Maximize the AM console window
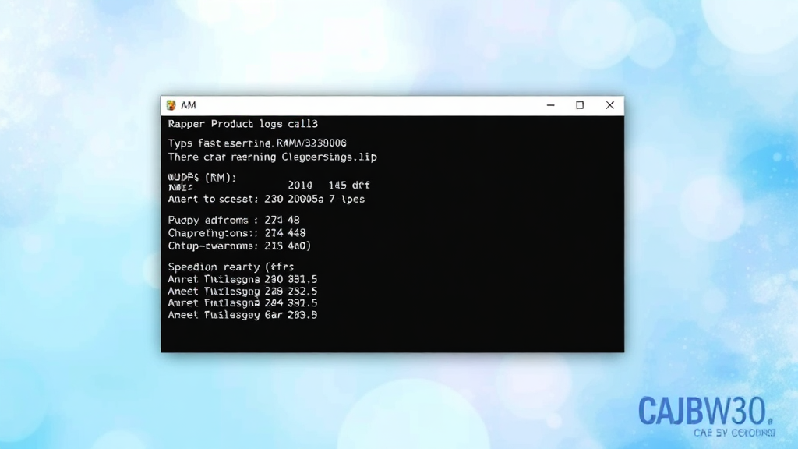This screenshot has width=798, height=449. [580, 105]
